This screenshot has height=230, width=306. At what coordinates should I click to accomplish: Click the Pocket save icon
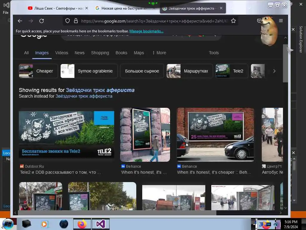coord(259,21)
